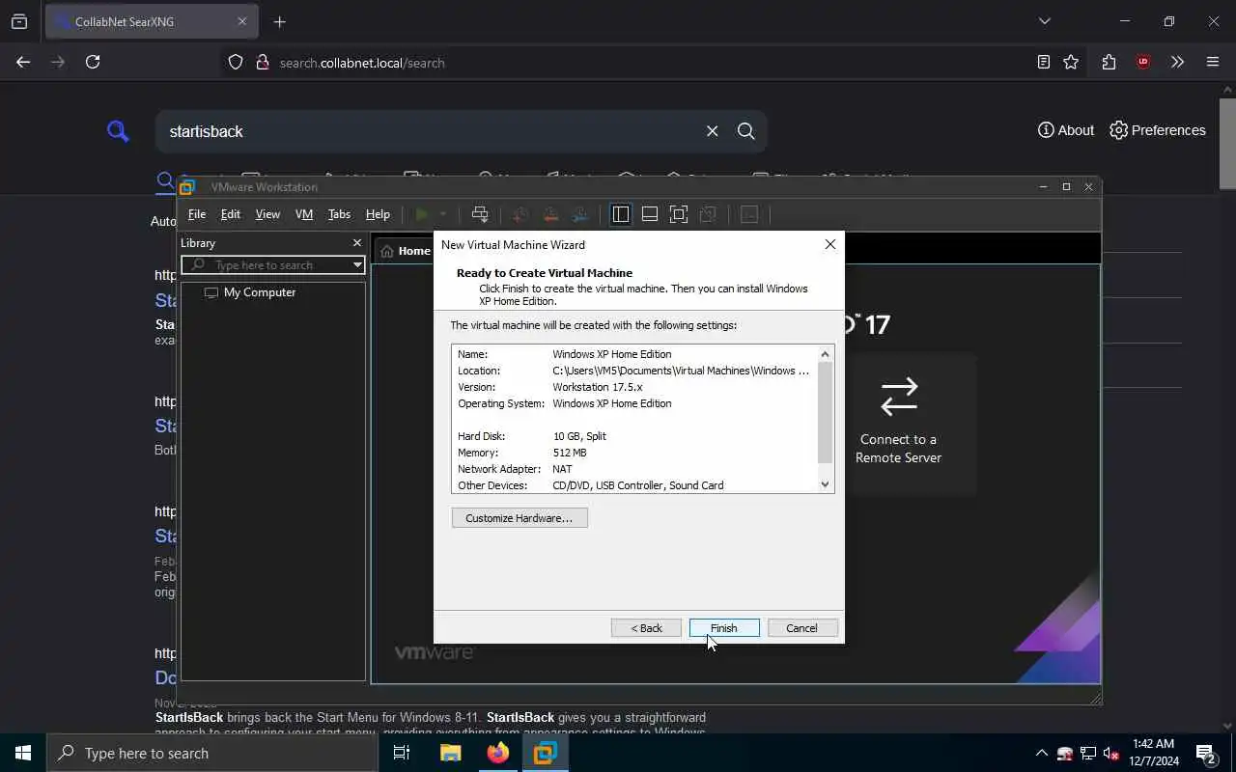
Task: Open the VM menu
Action: (x=304, y=214)
